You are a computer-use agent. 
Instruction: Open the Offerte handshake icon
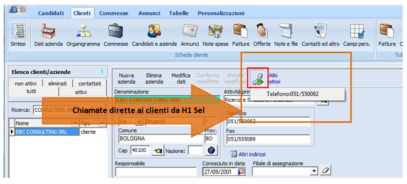(x=262, y=35)
